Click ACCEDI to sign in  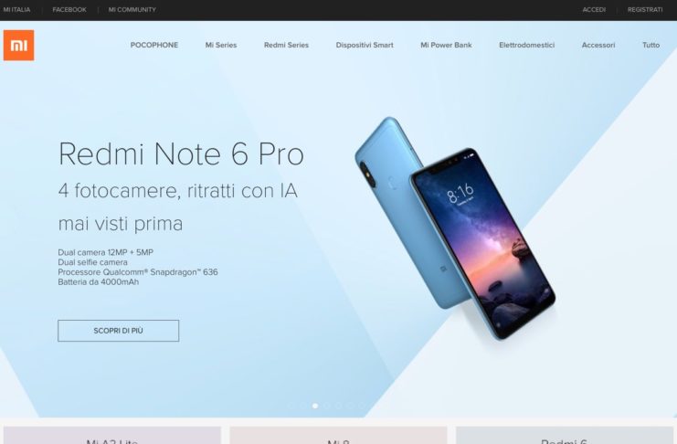(594, 9)
